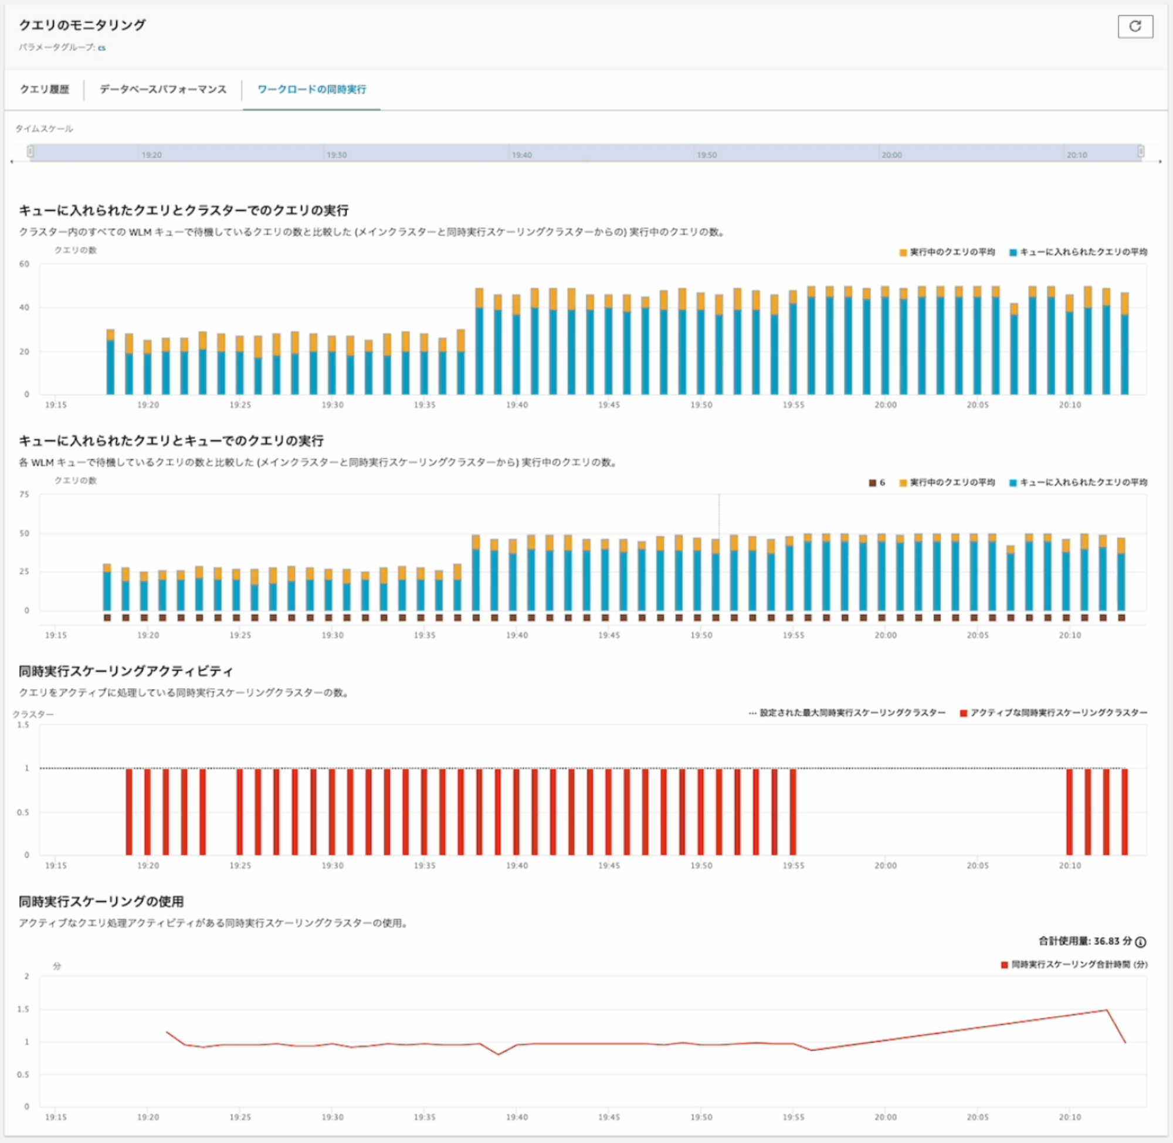Click the 分 axis label on usage chart
This screenshot has height=1143, width=1173.
(57, 967)
